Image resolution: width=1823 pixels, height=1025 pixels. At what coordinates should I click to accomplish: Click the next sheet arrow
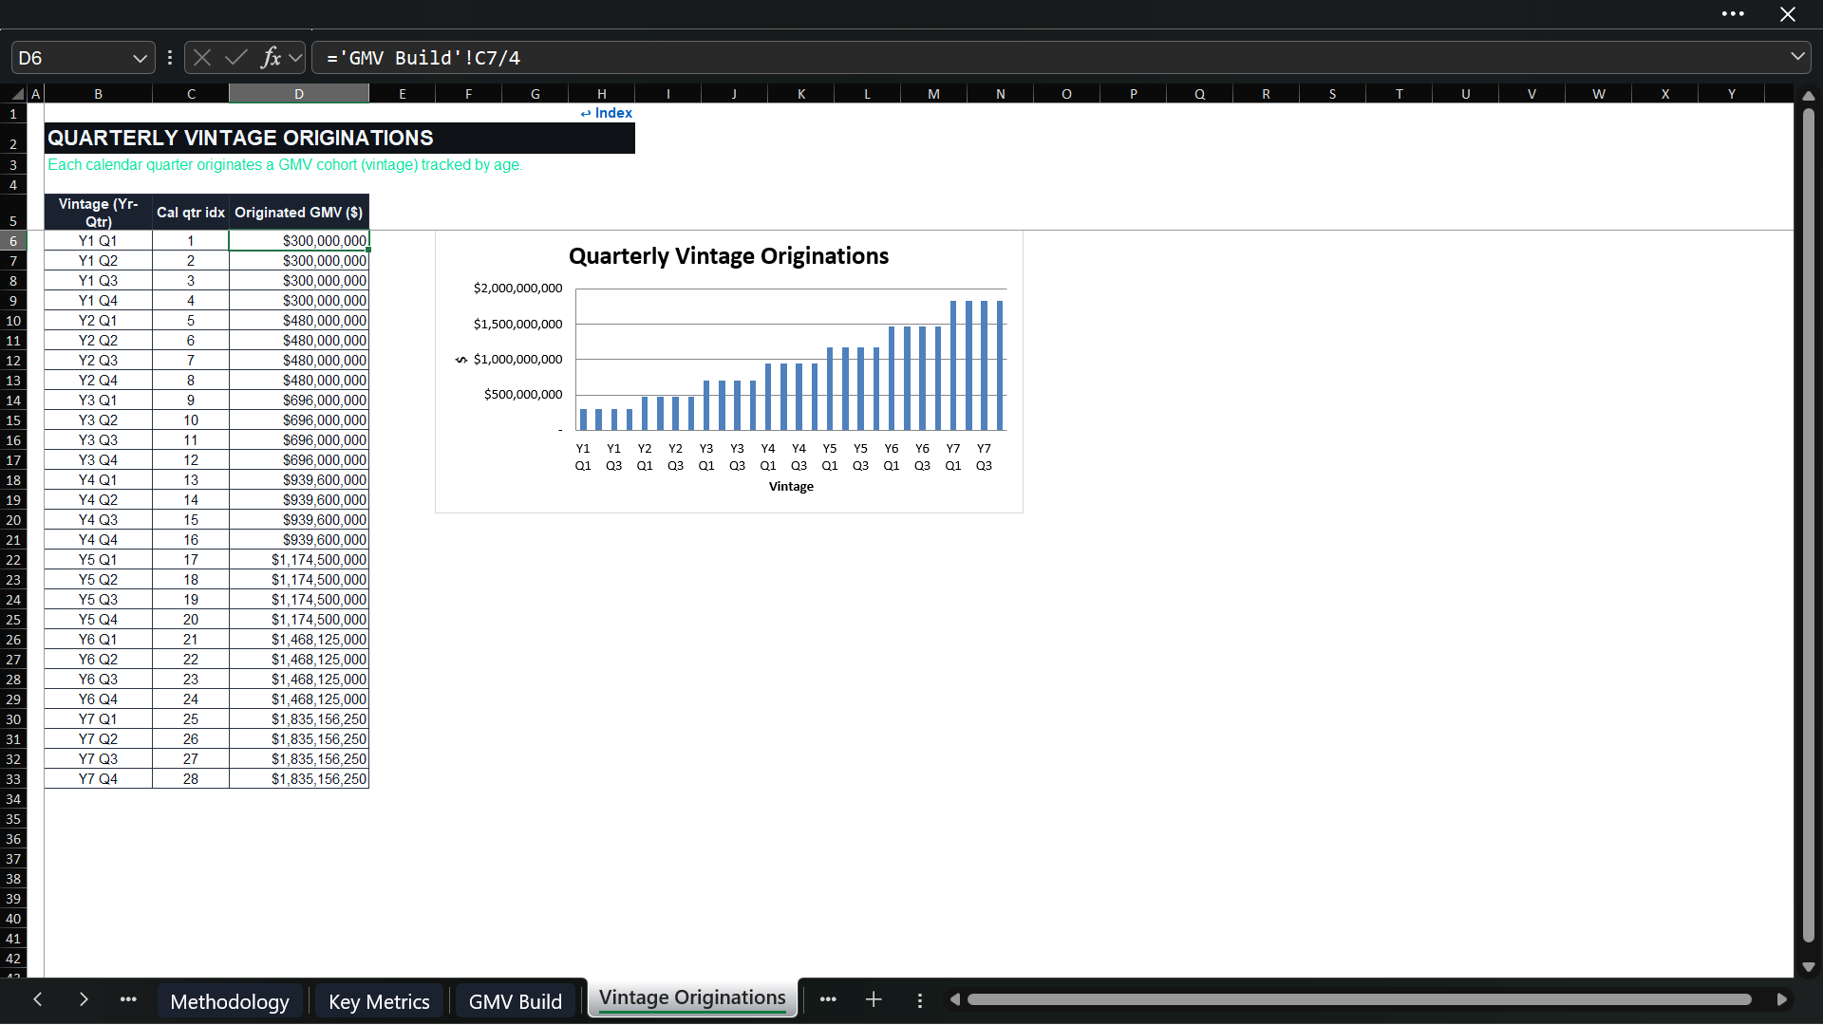[84, 999]
